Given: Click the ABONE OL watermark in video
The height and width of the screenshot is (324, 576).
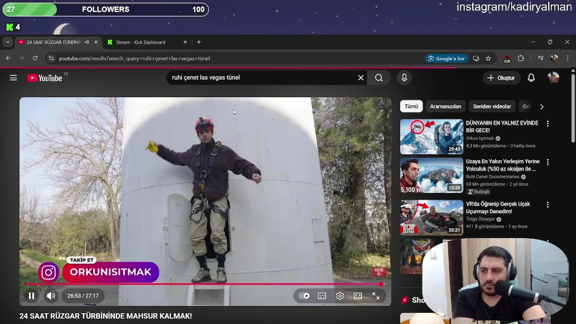Looking at the screenshot, I should point(379,271).
